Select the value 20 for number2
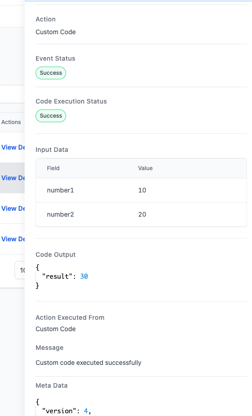The width and height of the screenshot is (252, 416). click(142, 214)
